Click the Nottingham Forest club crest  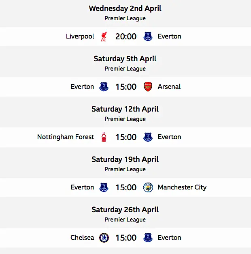[104, 137]
